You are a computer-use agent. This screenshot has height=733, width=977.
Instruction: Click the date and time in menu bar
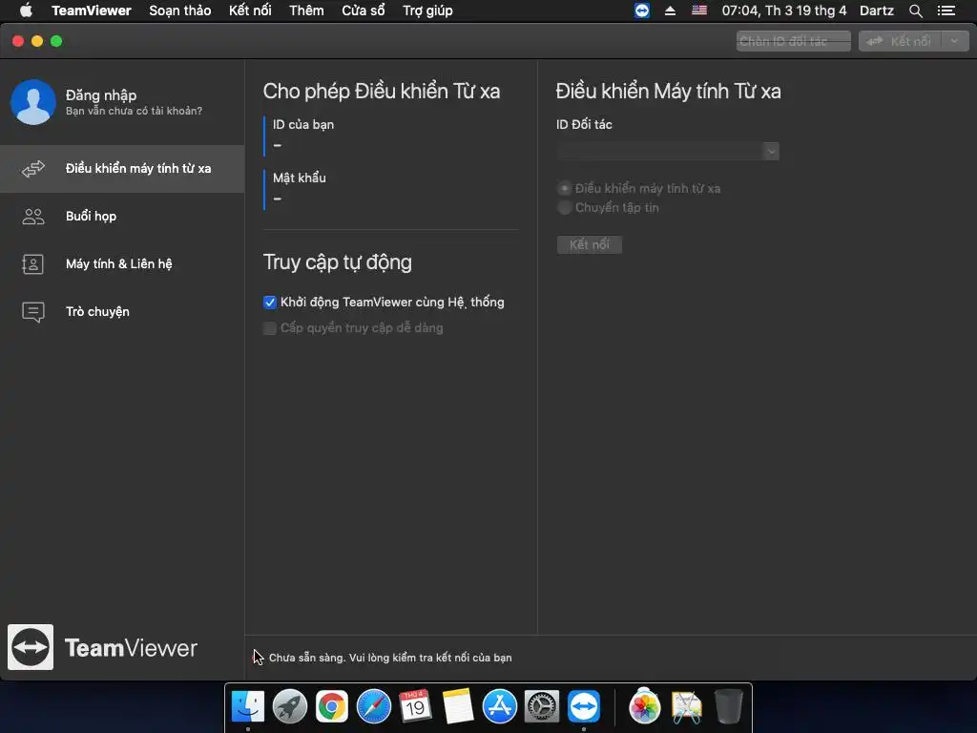tap(784, 10)
